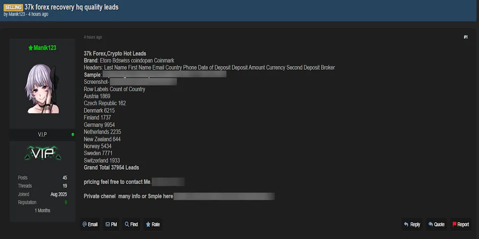Open thread title 37k forex recovery leads
479x239 pixels.
tap(71, 7)
